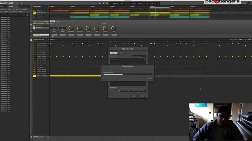The height and width of the screenshot is (141, 252).
Task: Click the back arrow in browser path bar
Action: [1, 15]
